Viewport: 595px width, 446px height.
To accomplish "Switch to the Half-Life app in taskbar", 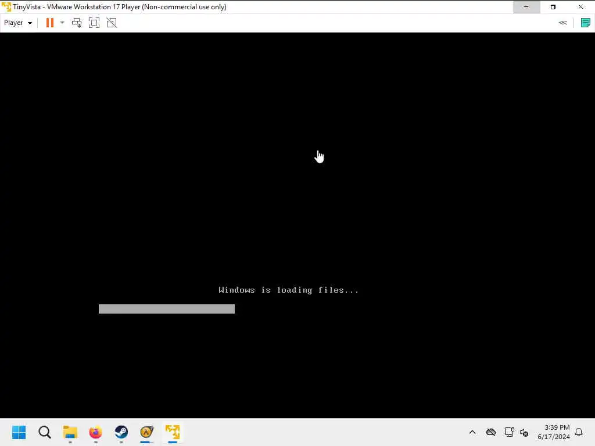I will pyautogui.click(x=147, y=432).
